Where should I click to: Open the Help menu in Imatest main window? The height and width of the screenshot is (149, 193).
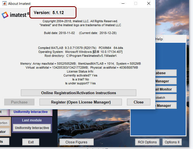pyautogui.click(x=159, y=39)
